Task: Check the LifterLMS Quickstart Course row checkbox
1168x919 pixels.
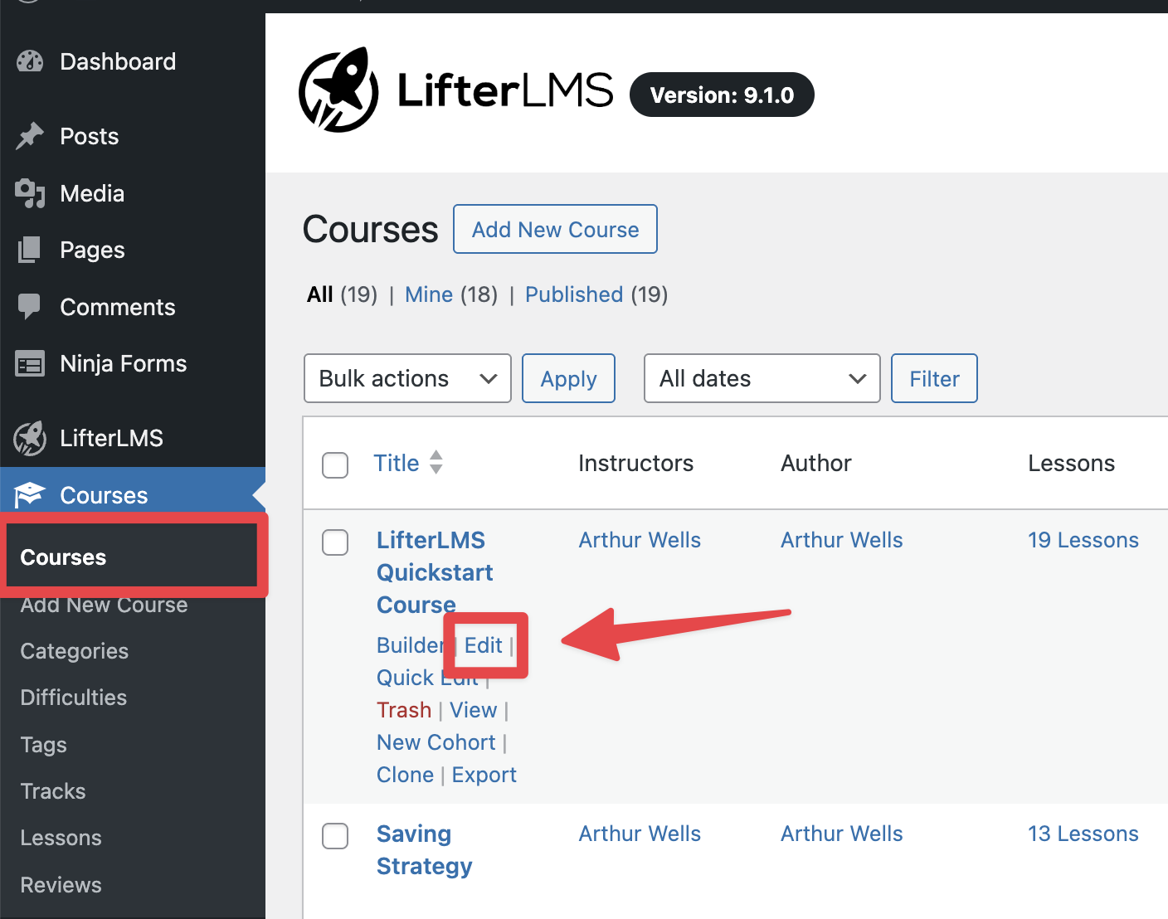Action: point(335,542)
